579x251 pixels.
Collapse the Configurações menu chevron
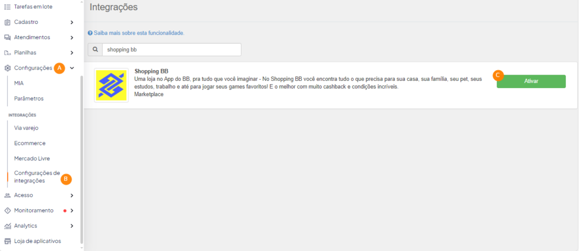pyautogui.click(x=72, y=68)
